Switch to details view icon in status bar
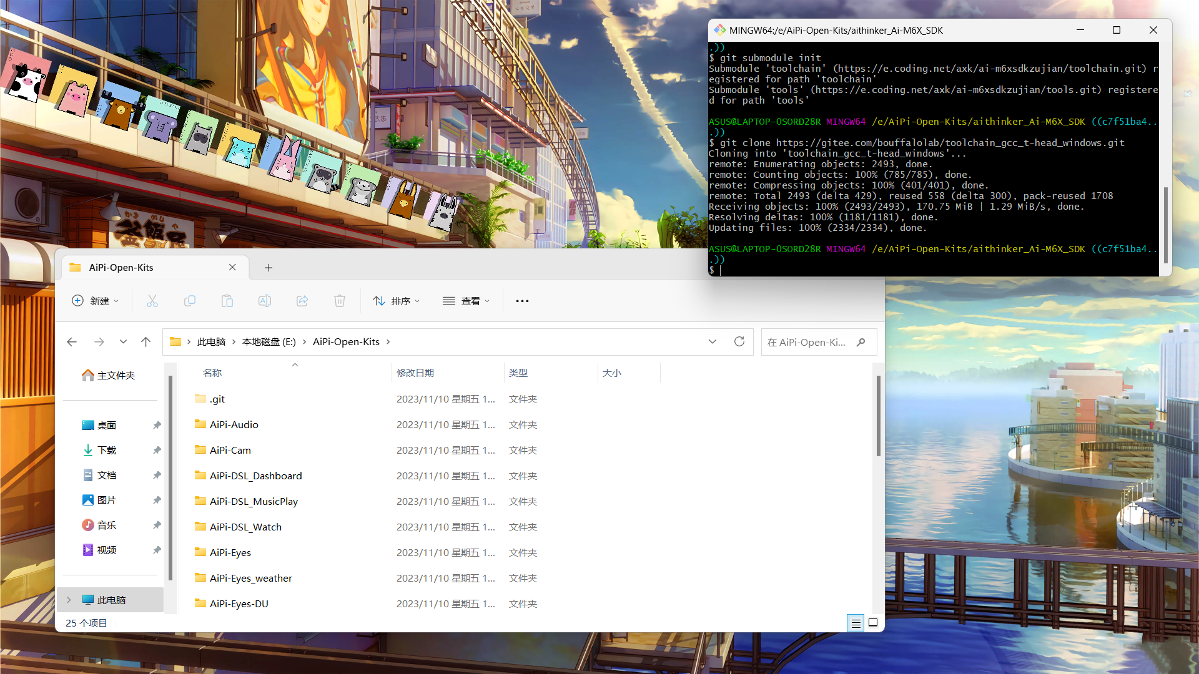Screen dimensions: 1199x674 [x=856, y=623]
